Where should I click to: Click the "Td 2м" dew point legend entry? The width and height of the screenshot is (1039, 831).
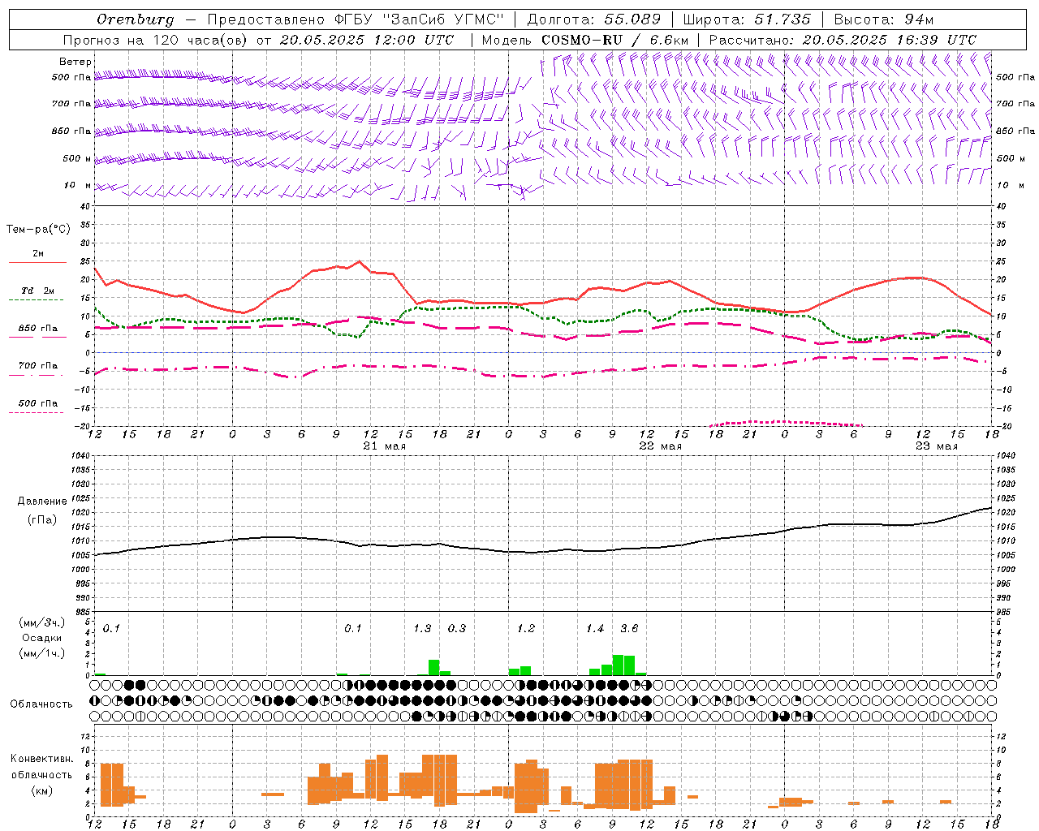[x=38, y=291]
